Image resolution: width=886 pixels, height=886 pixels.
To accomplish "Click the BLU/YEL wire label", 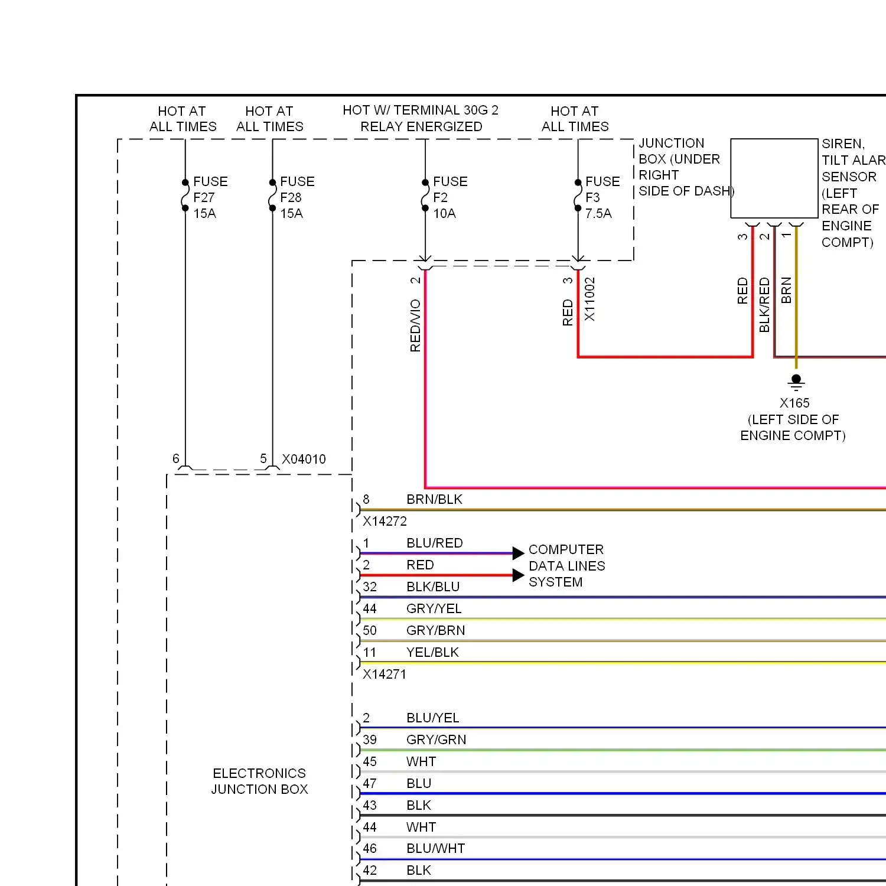I will 433,718.
